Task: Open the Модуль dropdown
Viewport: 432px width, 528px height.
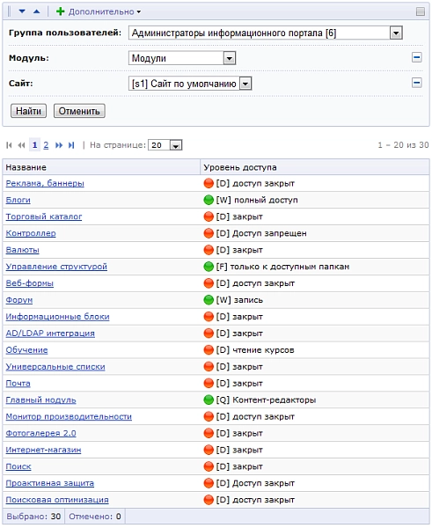Action: 230,58
